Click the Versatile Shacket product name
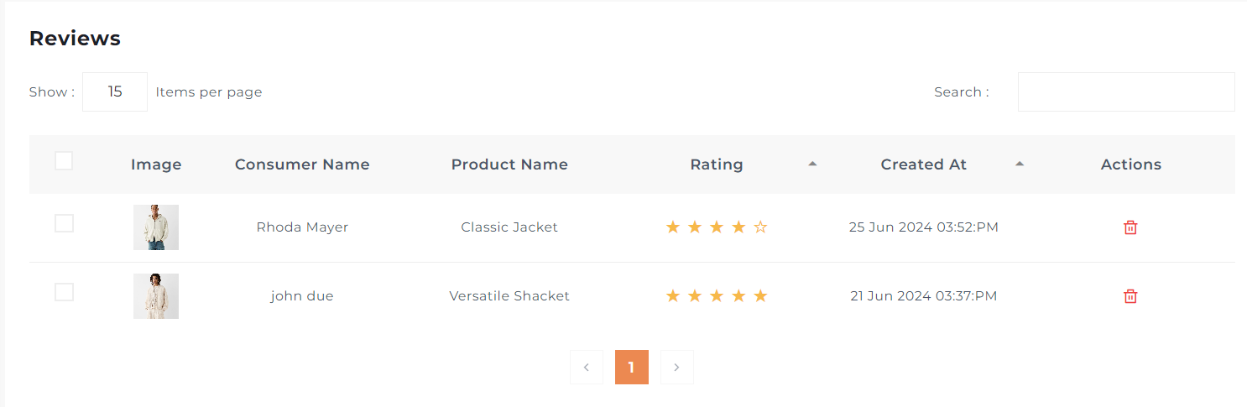The height and width of the screenshot is (407, 1247). tap(509, 296)
